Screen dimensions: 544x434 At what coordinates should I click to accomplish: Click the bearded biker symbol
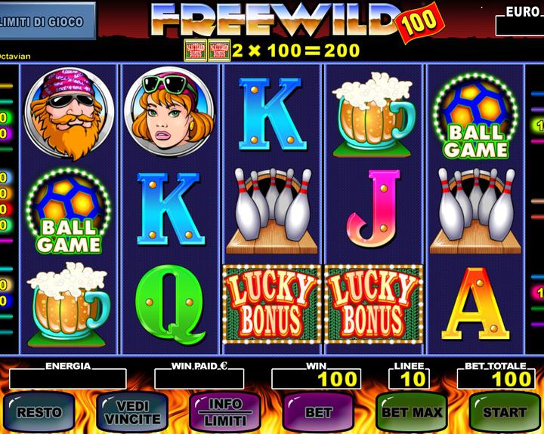coord(69,114)
